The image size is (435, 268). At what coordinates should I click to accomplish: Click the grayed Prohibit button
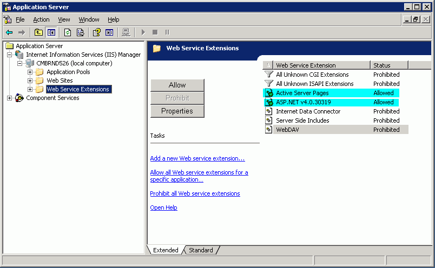[177, 98]
